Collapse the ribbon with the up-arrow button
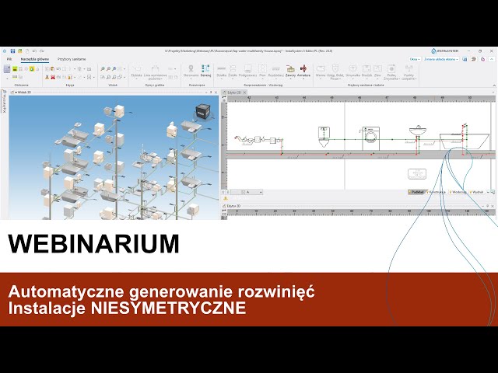The width and height of the screenshot is (498, 373). pyautogui.click(x=491, y=59)
